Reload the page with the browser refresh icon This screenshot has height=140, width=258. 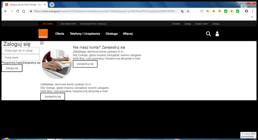(18, 11)
